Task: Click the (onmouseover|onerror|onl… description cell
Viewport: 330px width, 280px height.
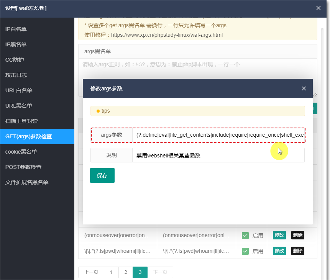Action: (196, 235)
